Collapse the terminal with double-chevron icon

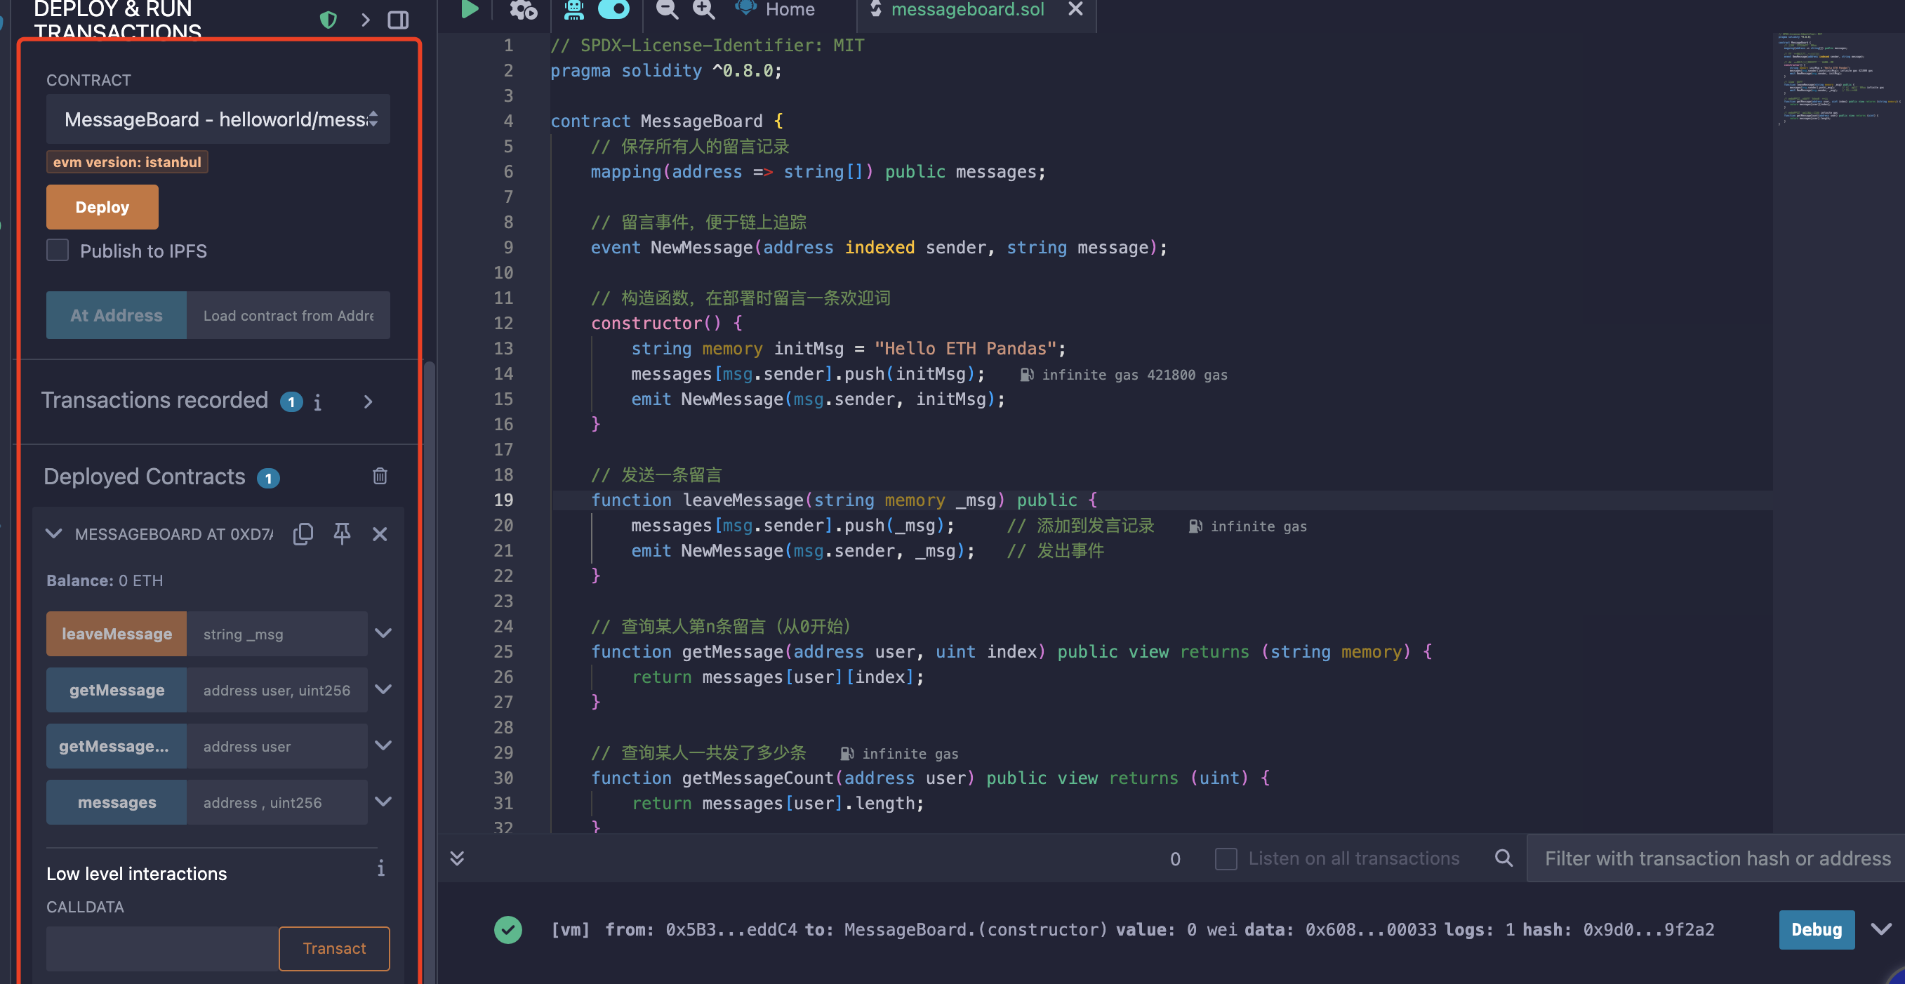[x=458, y=858]
